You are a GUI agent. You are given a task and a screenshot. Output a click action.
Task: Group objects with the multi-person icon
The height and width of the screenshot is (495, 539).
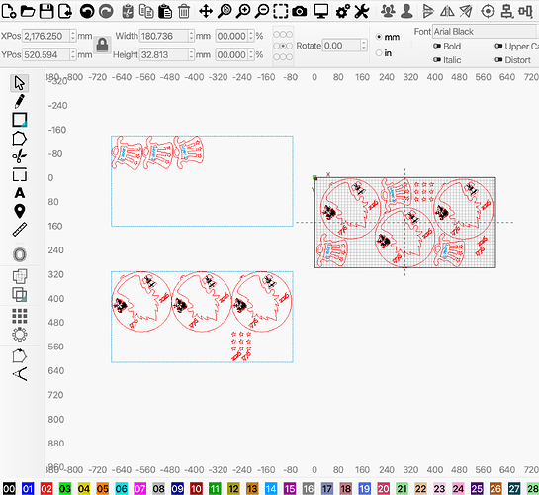388,11
